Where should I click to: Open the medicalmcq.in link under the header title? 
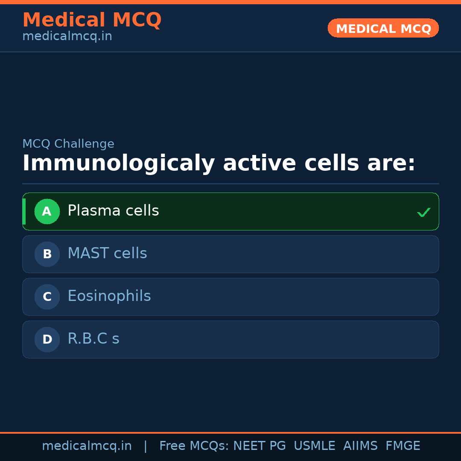[67, 36]
